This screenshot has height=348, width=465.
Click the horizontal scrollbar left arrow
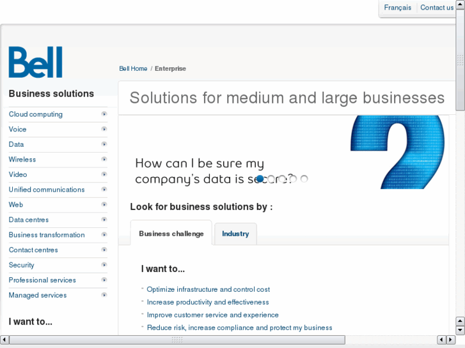click(4, 340)
